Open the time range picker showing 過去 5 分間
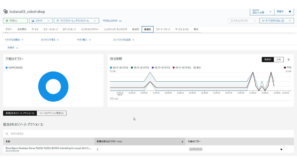Image resolution: width=297 pixels, height=167 pixels. click(x=262, y=12)
